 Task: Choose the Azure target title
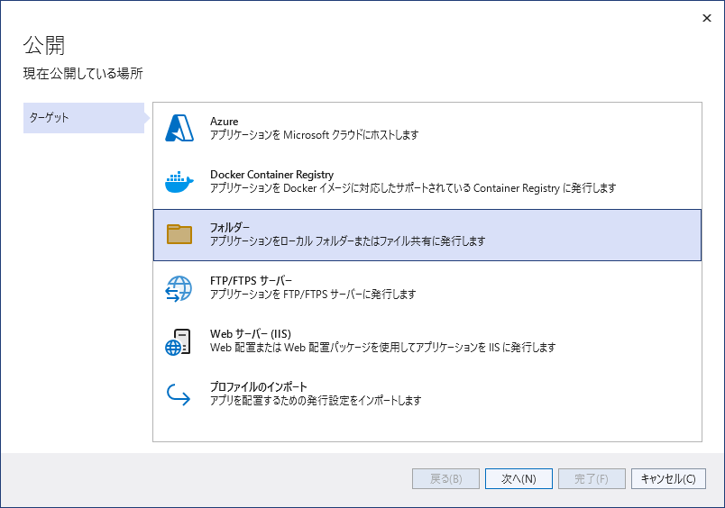point(225,122)
